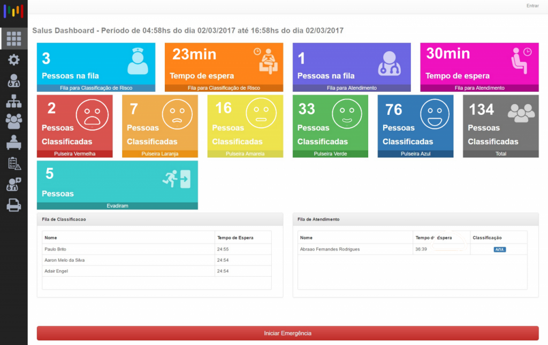Click the Tempo de Espera header in Fila de Classificacao

(x=235, y=238)
